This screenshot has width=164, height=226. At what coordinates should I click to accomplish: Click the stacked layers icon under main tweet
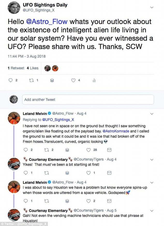coord(52,80)
